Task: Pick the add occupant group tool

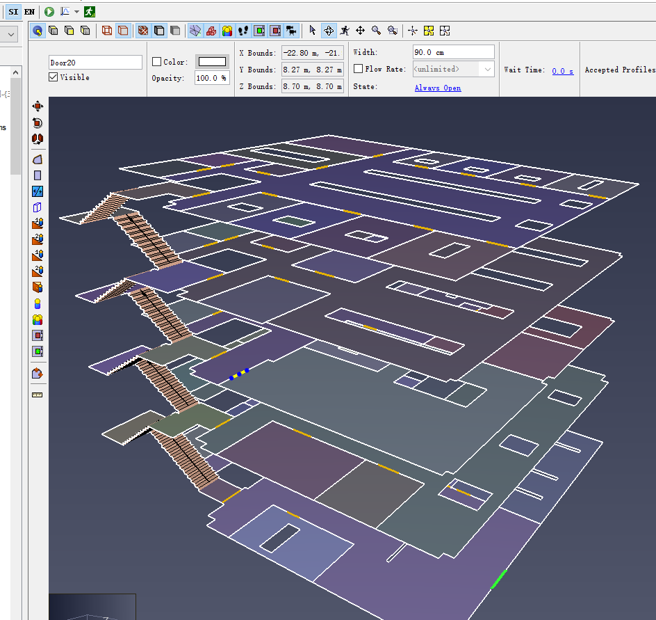Action: click(38, 319)
